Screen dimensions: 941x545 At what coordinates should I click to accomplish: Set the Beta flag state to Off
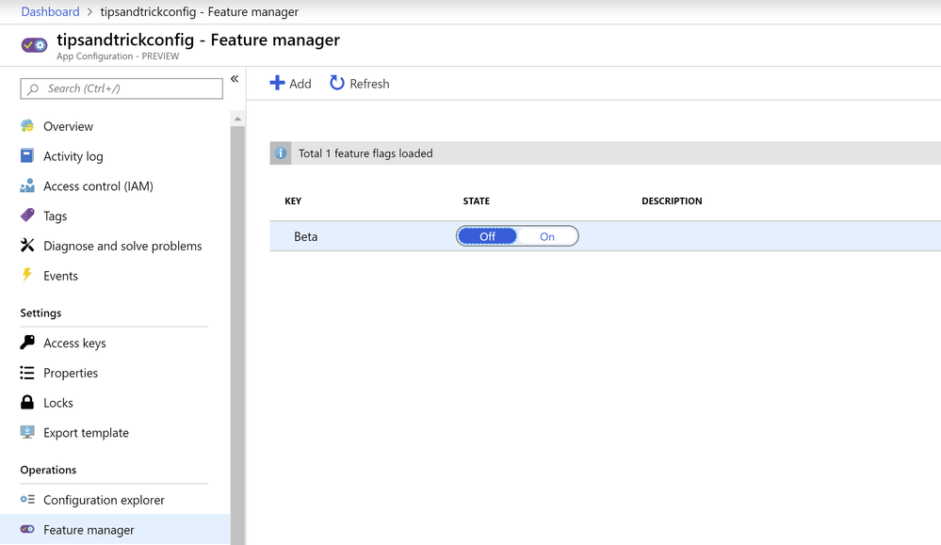click(487, 236)
